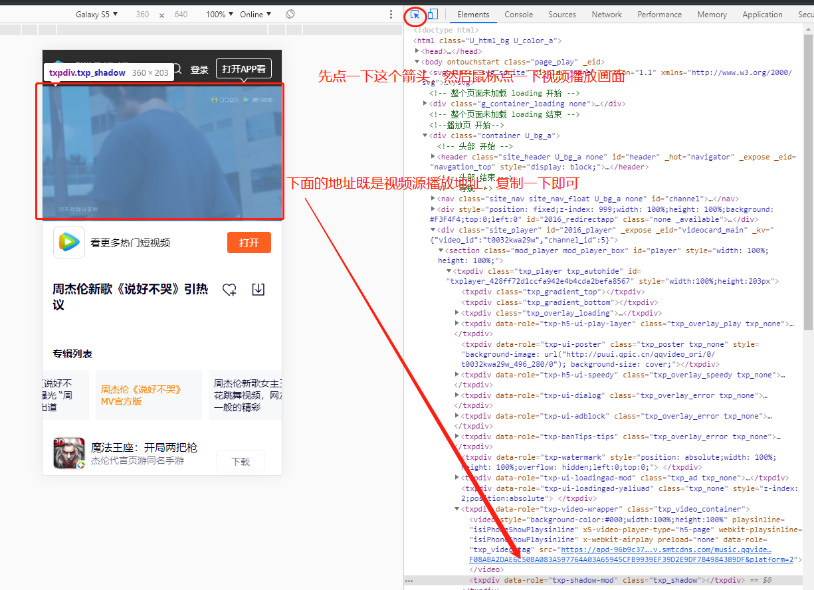Switch to the Console tab
Screen dimensions: 814x590
coord(518,14)
